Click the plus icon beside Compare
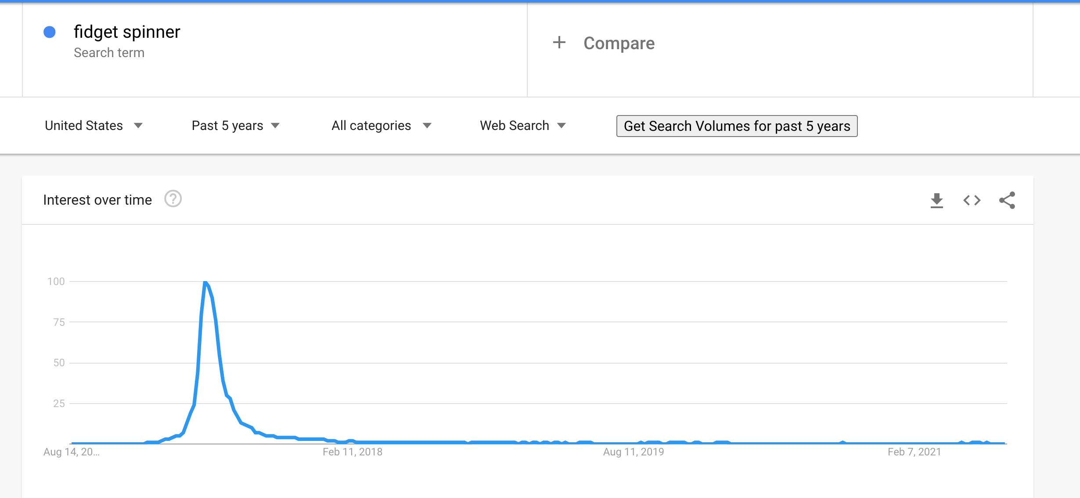The height and width of the screenshot is (498, 1080). click(x=559, y=43)
